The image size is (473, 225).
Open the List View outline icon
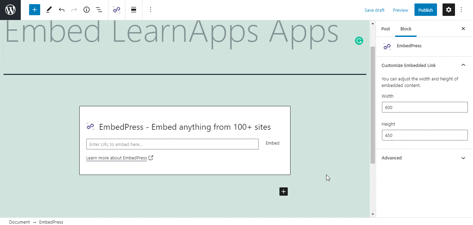(x=99, y=10)
